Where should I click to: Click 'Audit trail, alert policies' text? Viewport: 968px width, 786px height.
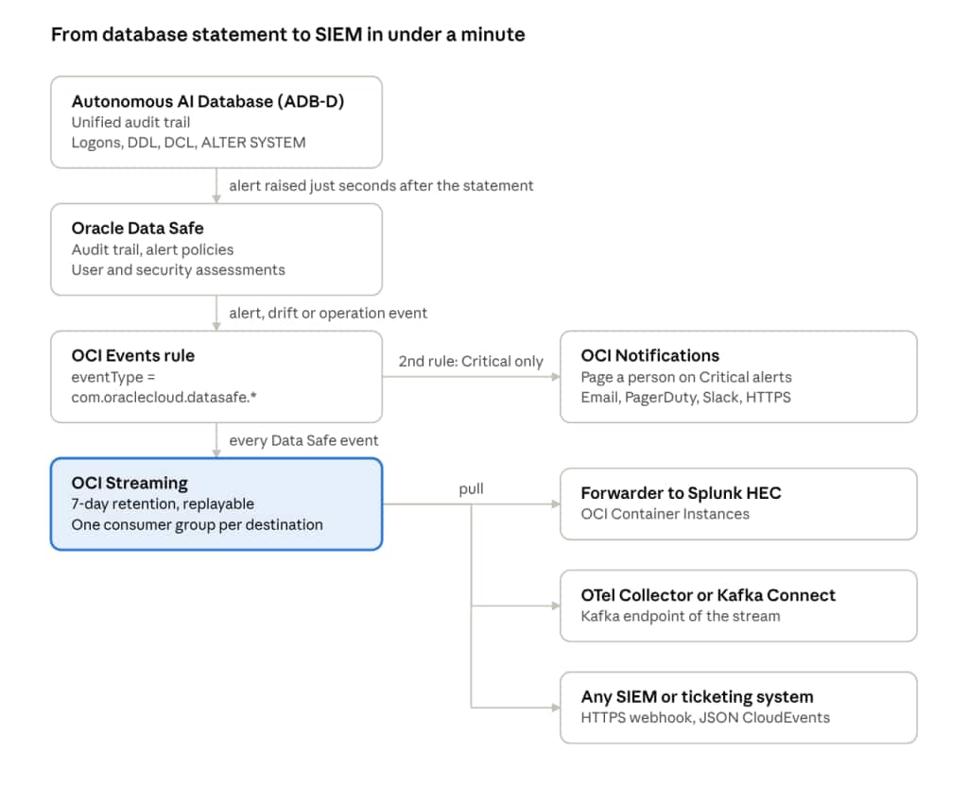[x=152, y=249]
